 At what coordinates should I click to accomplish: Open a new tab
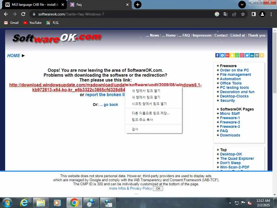pyautogui.click(x=138, y=5)
